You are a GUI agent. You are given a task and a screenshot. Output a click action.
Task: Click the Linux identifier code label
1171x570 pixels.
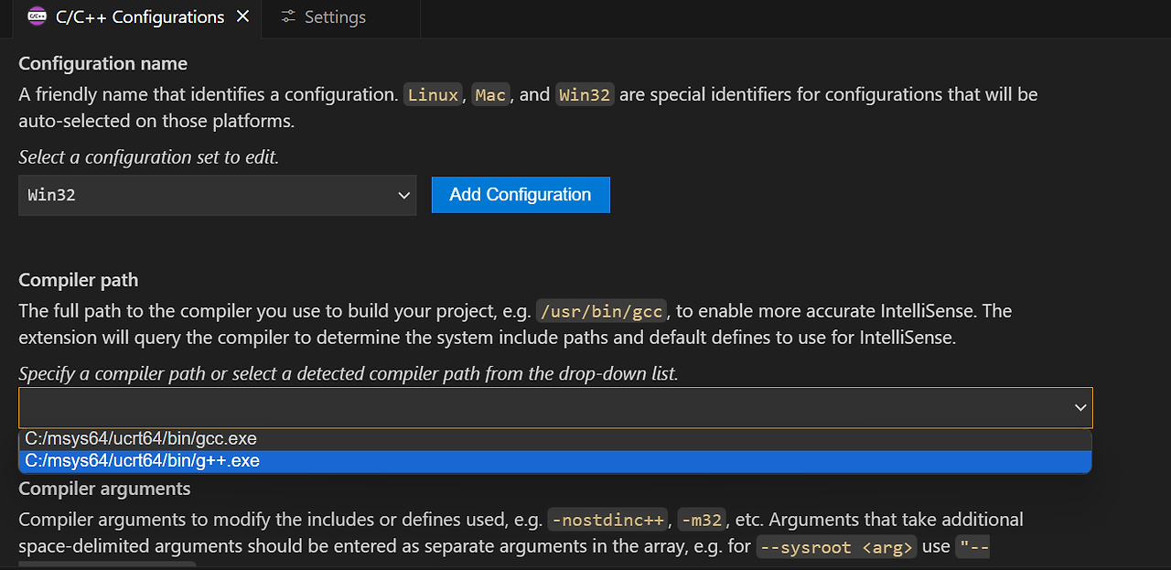pyautogui.click(x=434, y=95)
